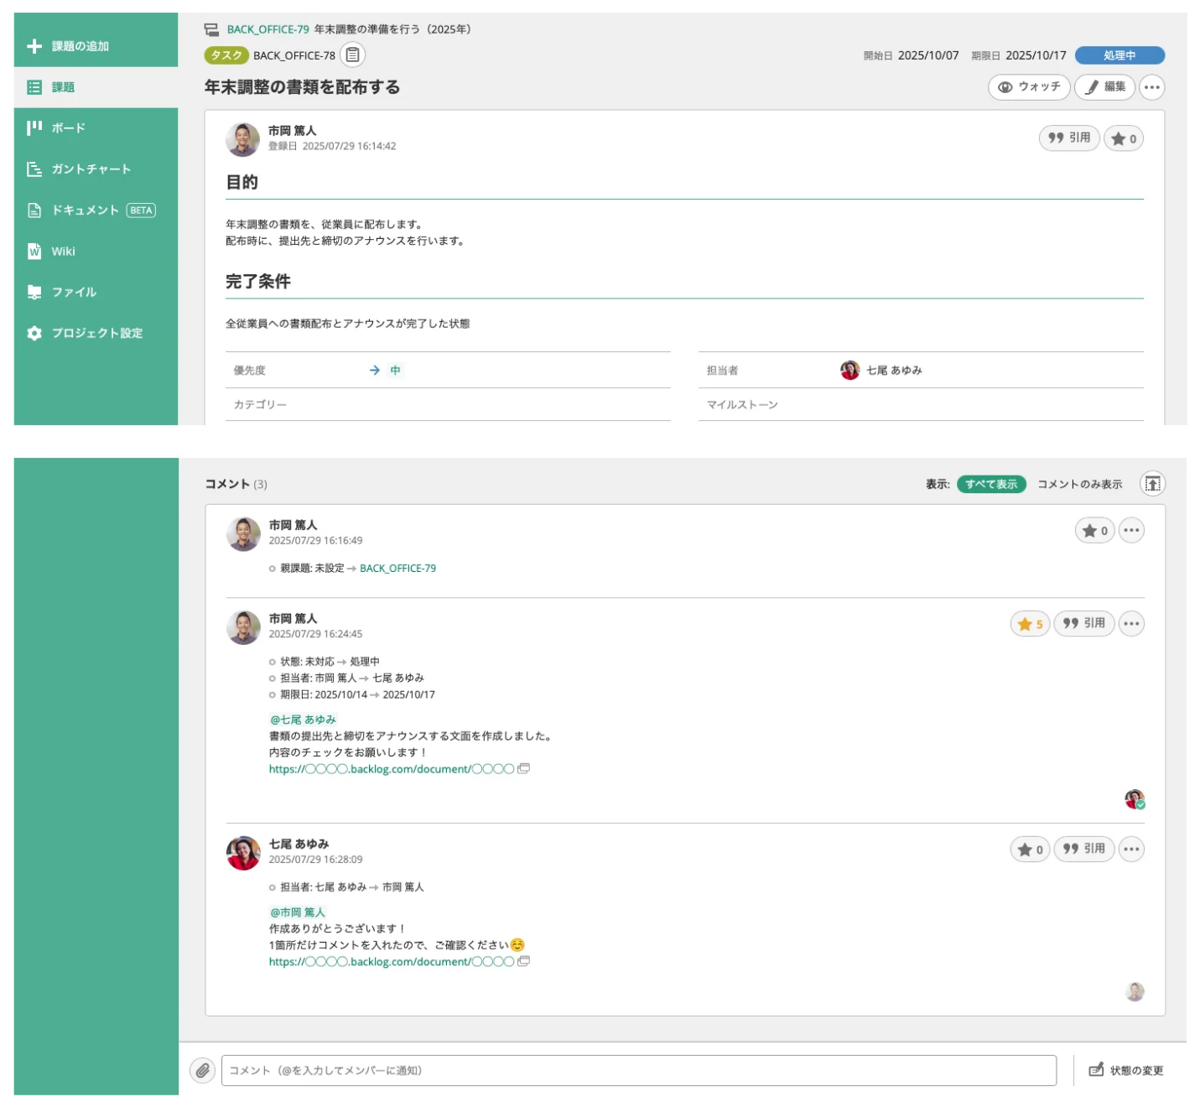This screenshot has width=1200, height=1107.
Task: Click 市岡 篤人's avatar on the 16:24:45 comment
Action: [x=244, y=627]
